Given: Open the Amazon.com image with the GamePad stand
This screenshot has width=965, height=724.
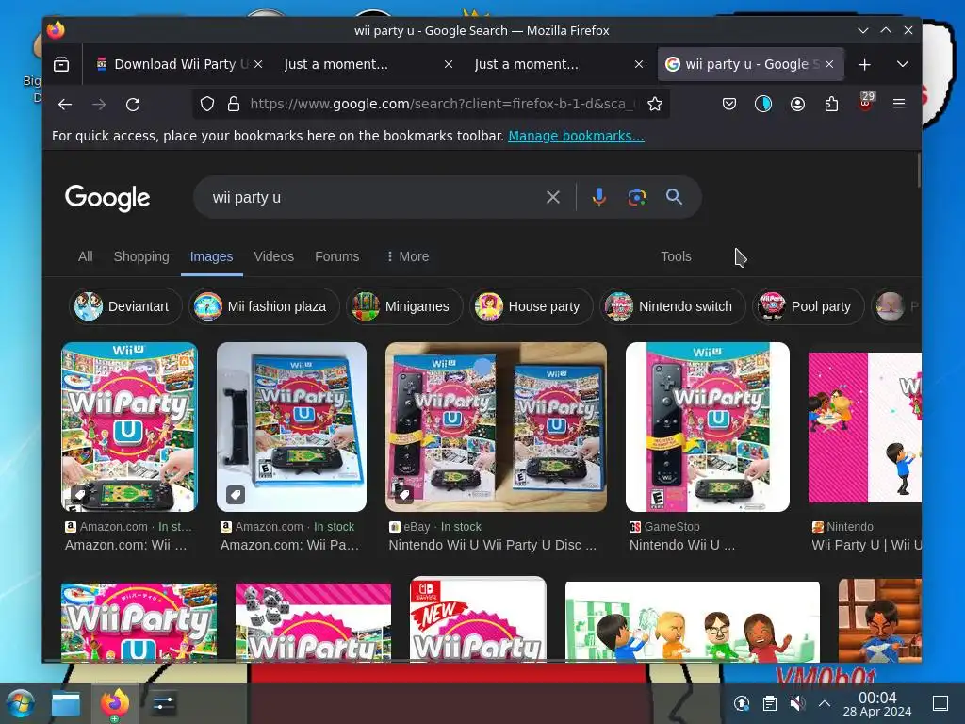Looking at the screenshot, I should [x=291, y=427].
